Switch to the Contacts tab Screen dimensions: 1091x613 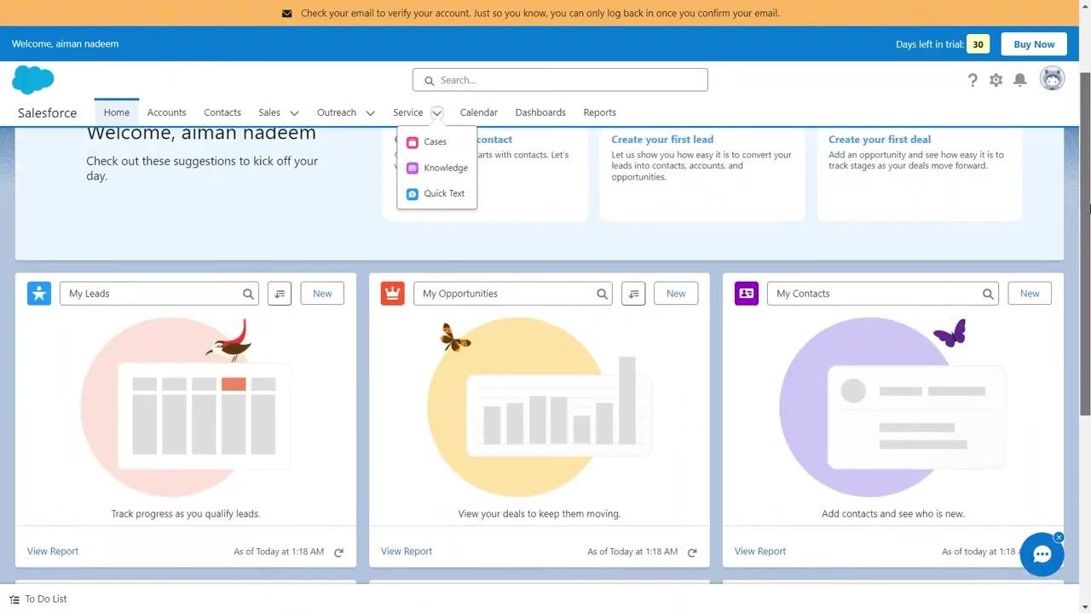tap(222, 112)
